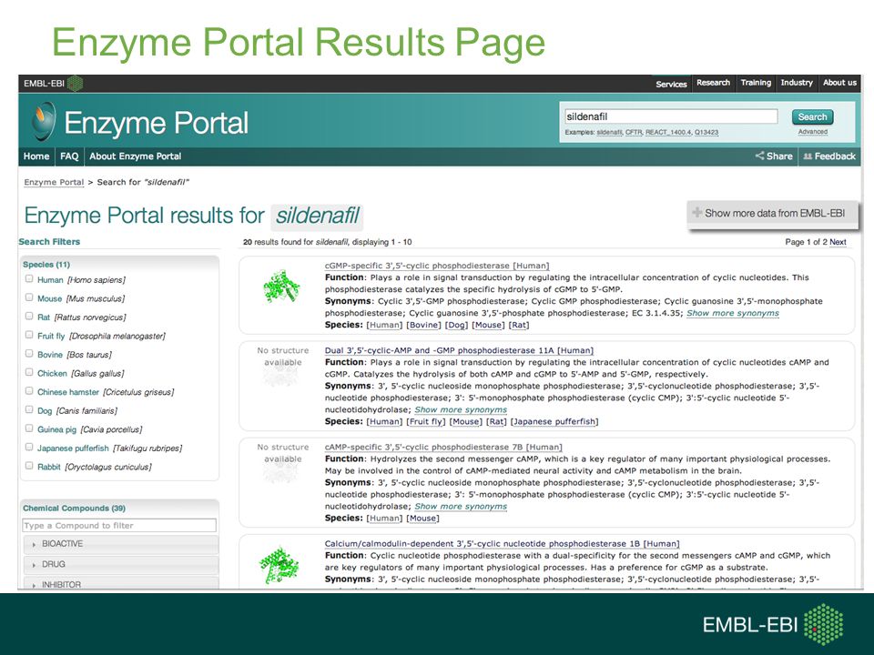
Task: Open the Calcium/calmodulin-dependent phosphodiesterase 1B structure thumbnail
Action: pyautogui.click(x=279, y=565)
